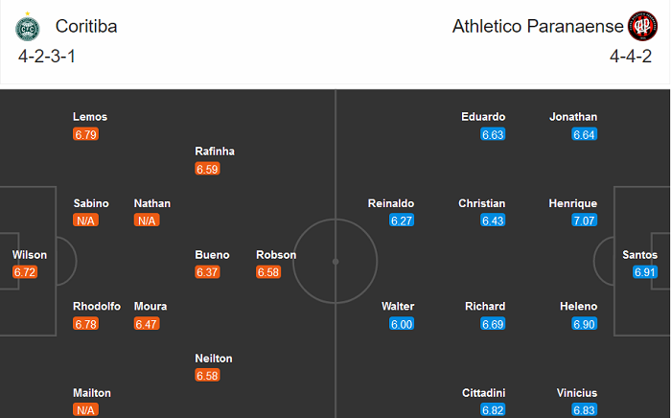Screen dimensions: 671x418
Task: Click Eduardo's 6.63 rating badge
Action: (493, 135)
